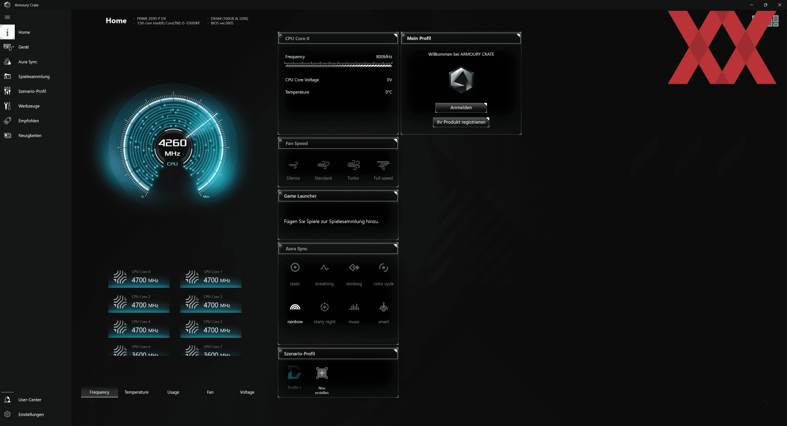Go to the Home page icon
The width and height of the screenshot is (787, 426).
point(7,32)
